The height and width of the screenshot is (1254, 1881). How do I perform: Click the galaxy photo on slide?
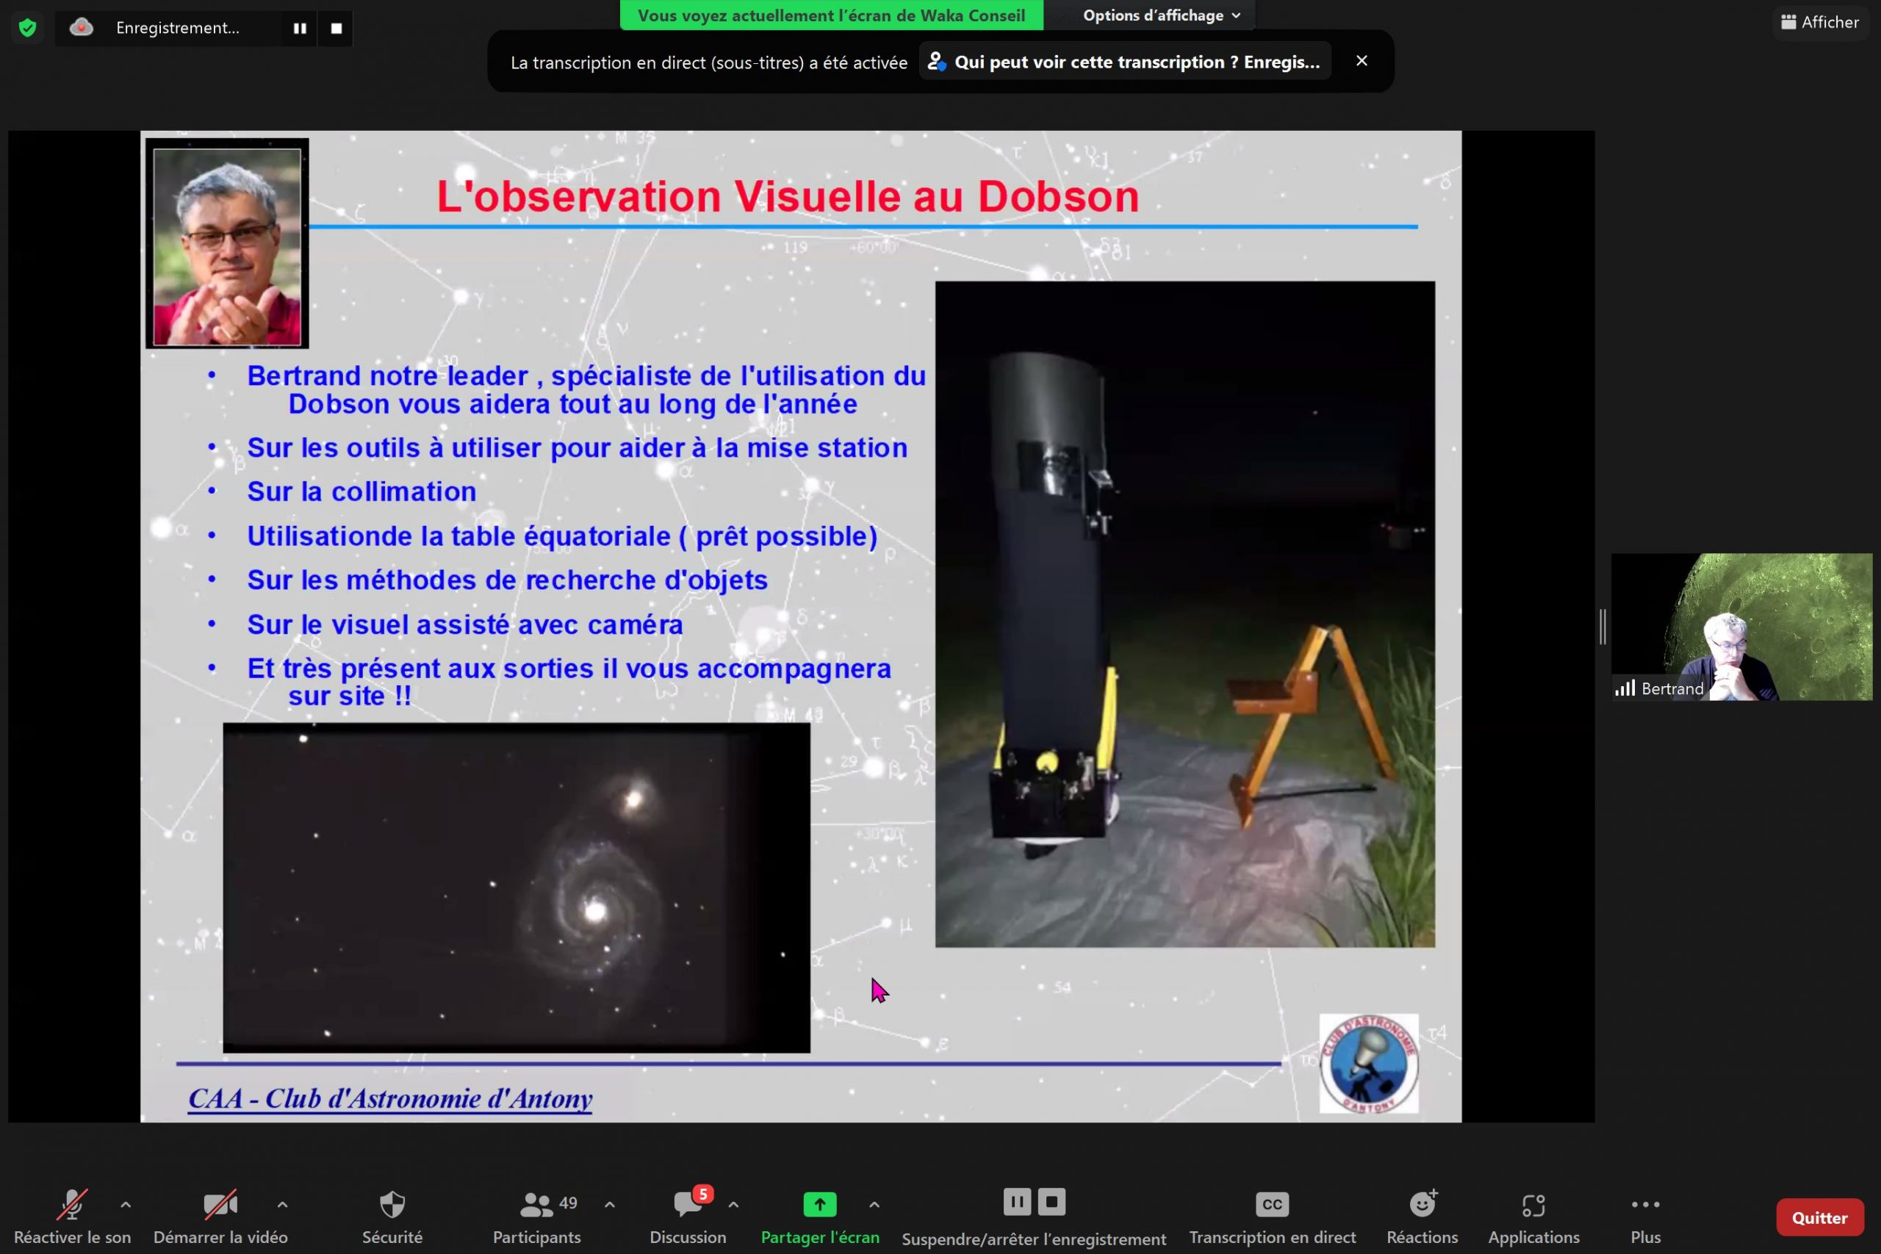tap(516, 887)
